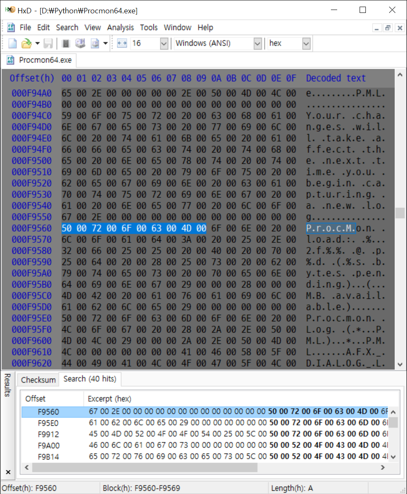407x494 pixels.
Task: Select search result row F9B14
Action: click(x=205, y=457)
